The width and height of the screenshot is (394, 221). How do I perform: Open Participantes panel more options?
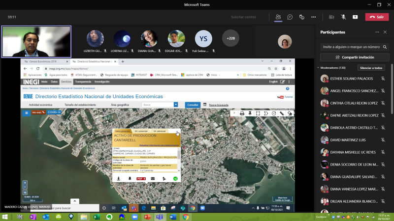[377, 32]
